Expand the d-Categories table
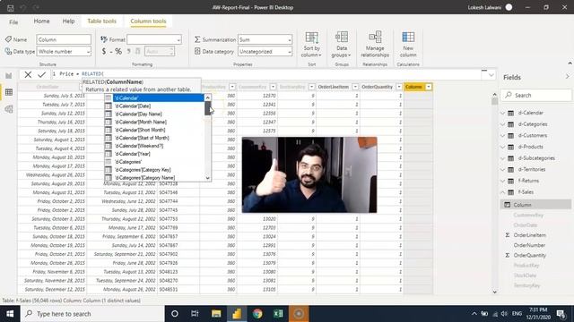 [503, 124]
